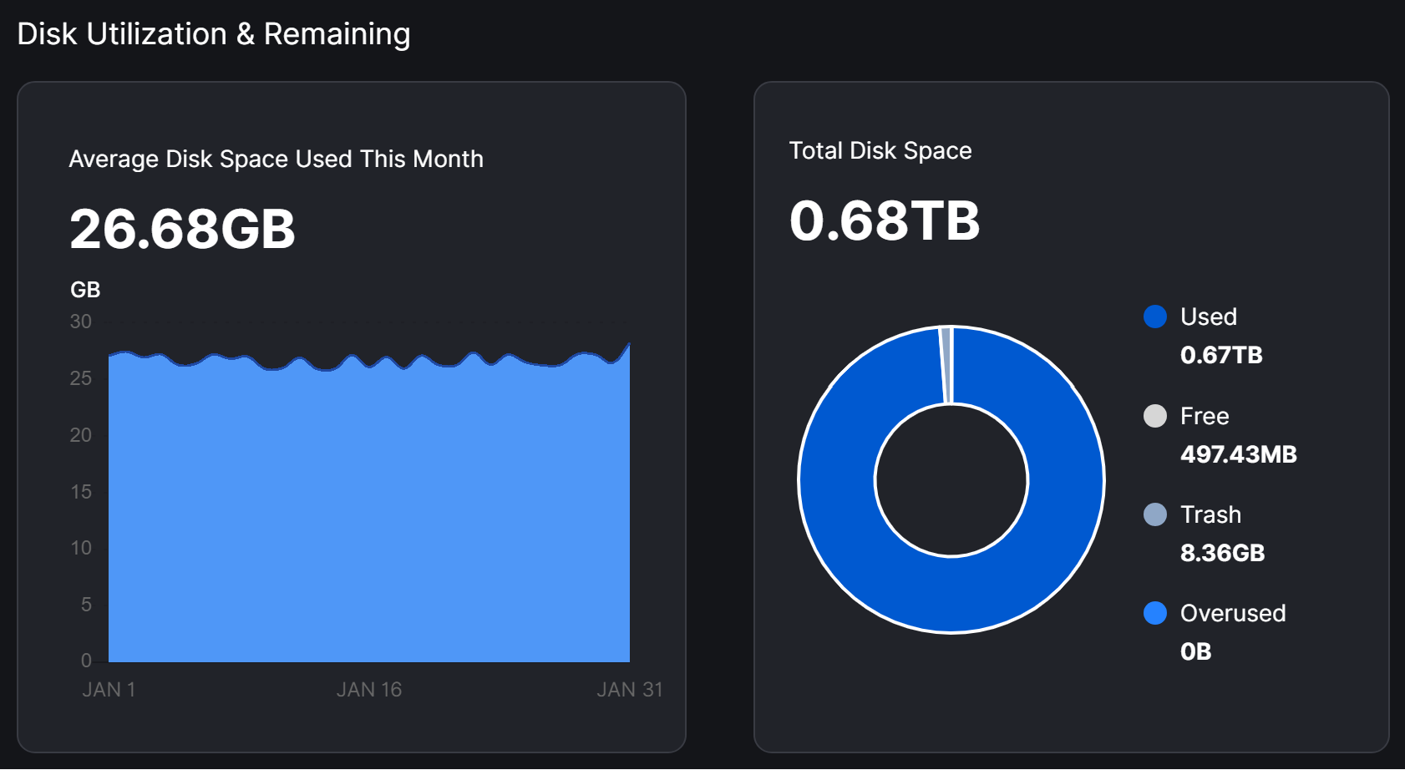Click the JAN 31 x-axis label

[629, 690]
